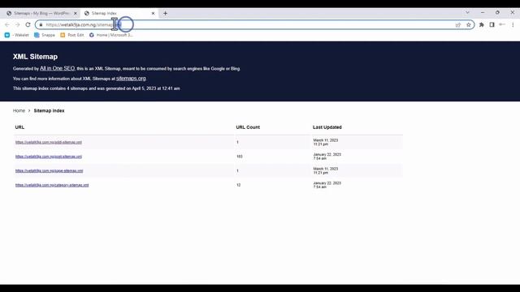Viewport: 520px width, 292px height.
Task: Click the padlock site info icon
Action: pos(41,25)
